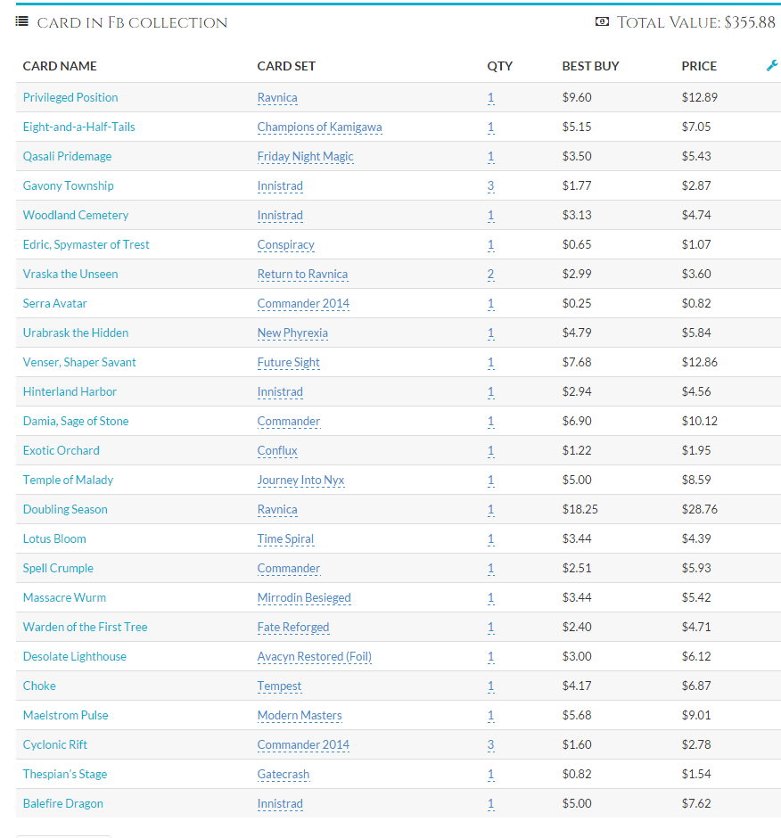The image size is (781, 838).
Task: Open the Journey Into Nyx set link
Action: click(x=300, y=480)
